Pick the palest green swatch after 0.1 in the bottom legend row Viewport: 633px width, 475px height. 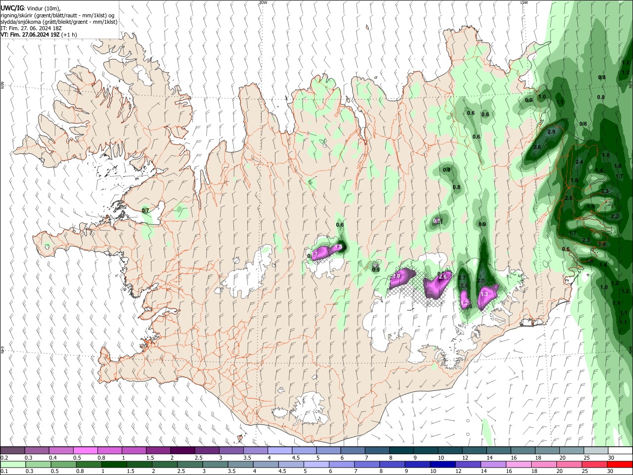coord(13,464)
